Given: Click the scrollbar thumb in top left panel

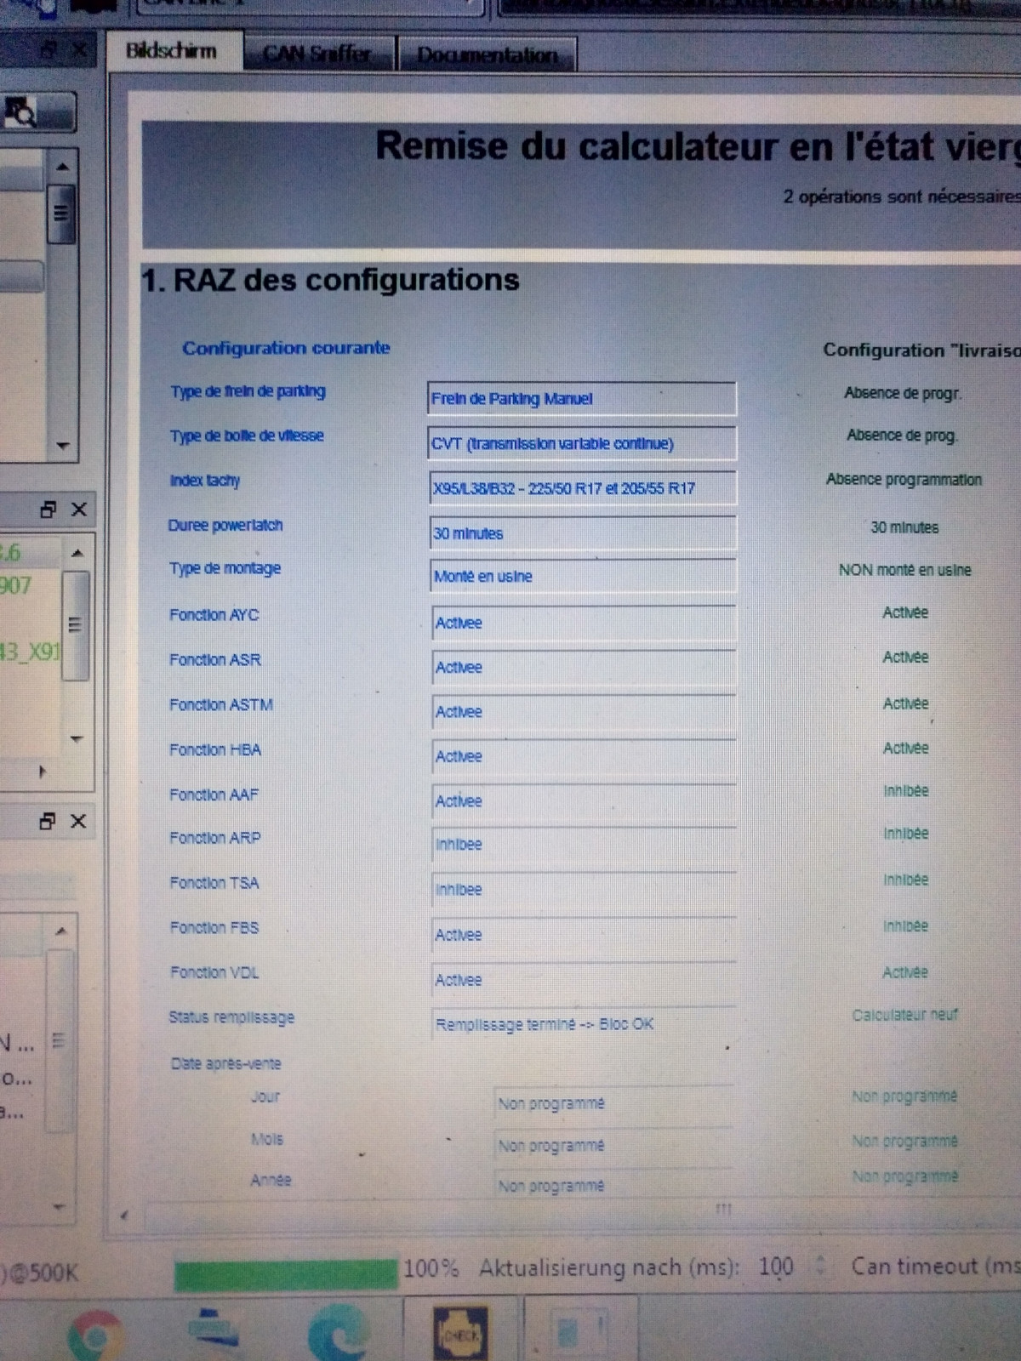Looking at the screenshot, I should pyautogui.click(x=60, y=213).
